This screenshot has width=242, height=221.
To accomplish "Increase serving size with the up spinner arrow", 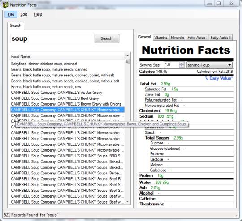I will pyautogui.click(x=181, y=64).
